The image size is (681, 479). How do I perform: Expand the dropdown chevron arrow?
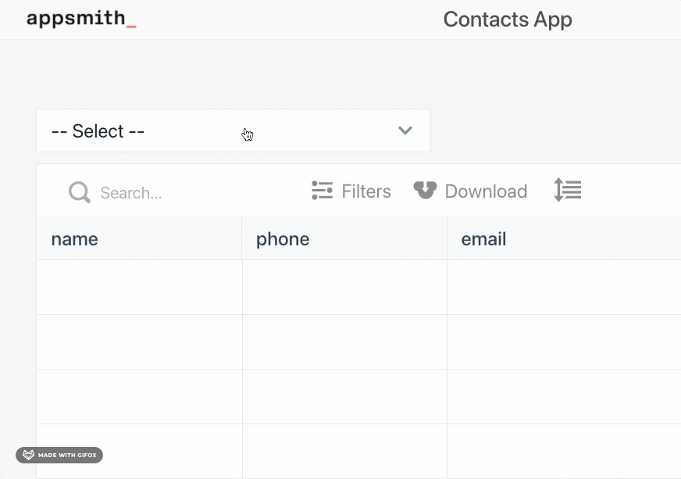405,130
